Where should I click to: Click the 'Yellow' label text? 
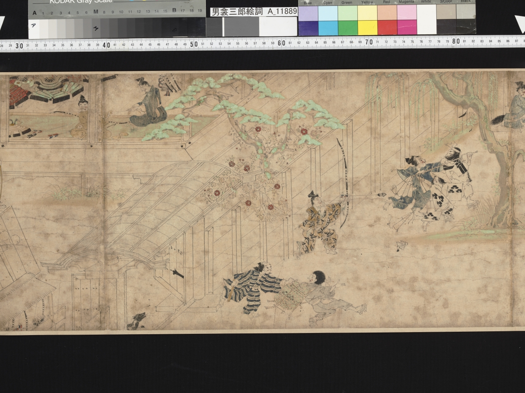pyautogui.click(x=367, y=2)
